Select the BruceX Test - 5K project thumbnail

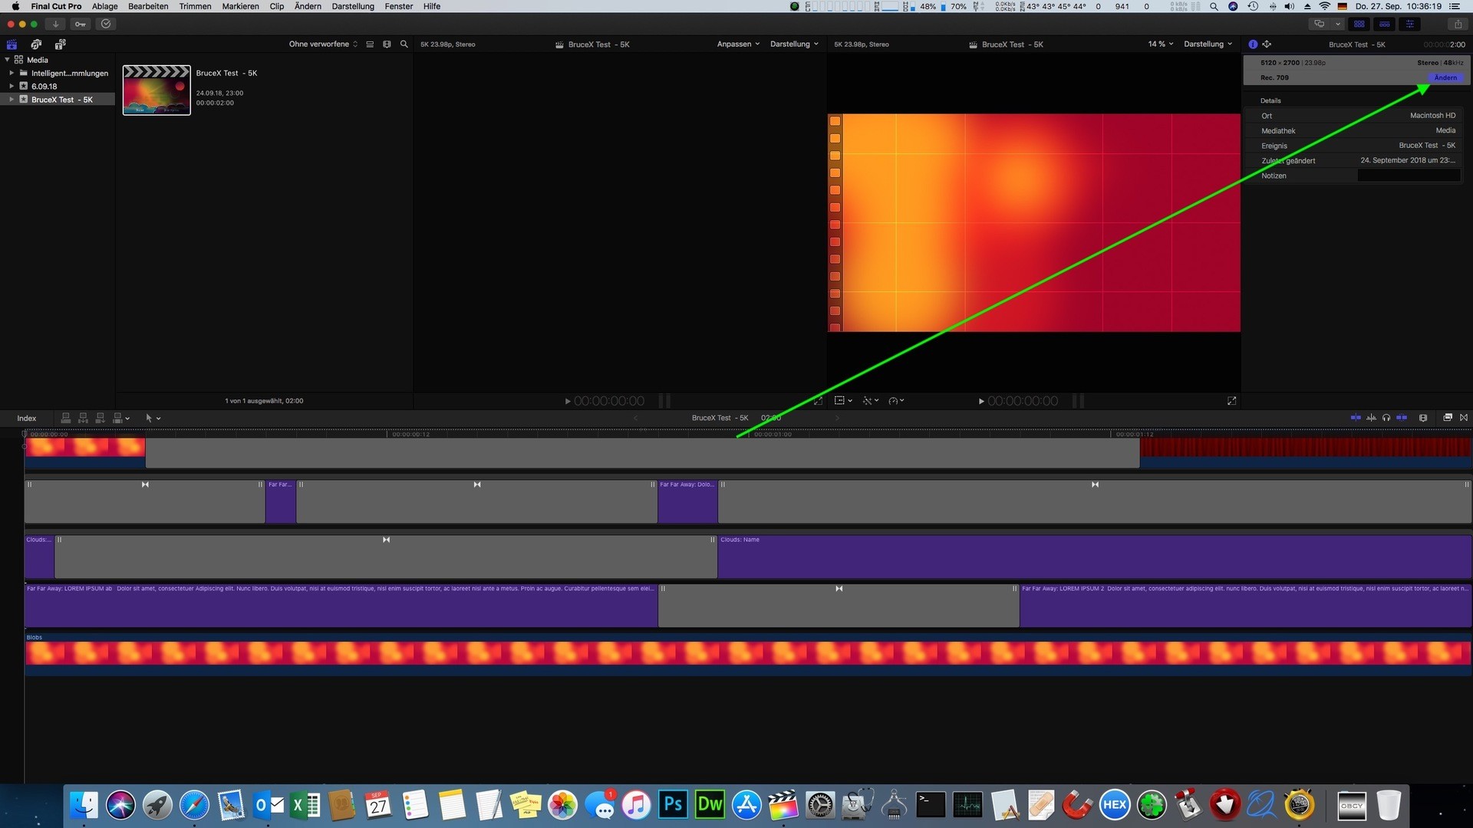click(x=157, y=90)
